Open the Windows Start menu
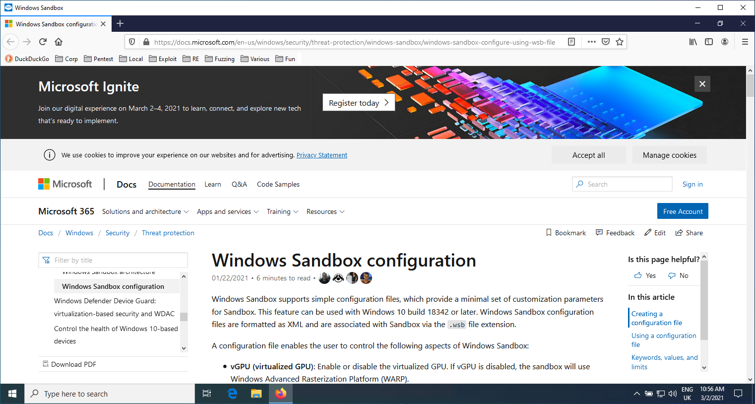This screenshot has width=755, height=404. pos(12,394)
